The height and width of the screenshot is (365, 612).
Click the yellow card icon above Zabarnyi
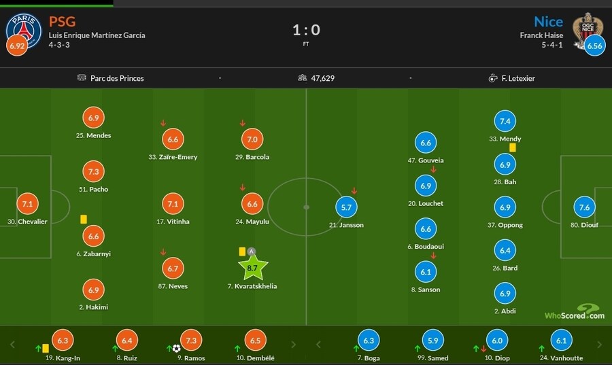point(84,219)
